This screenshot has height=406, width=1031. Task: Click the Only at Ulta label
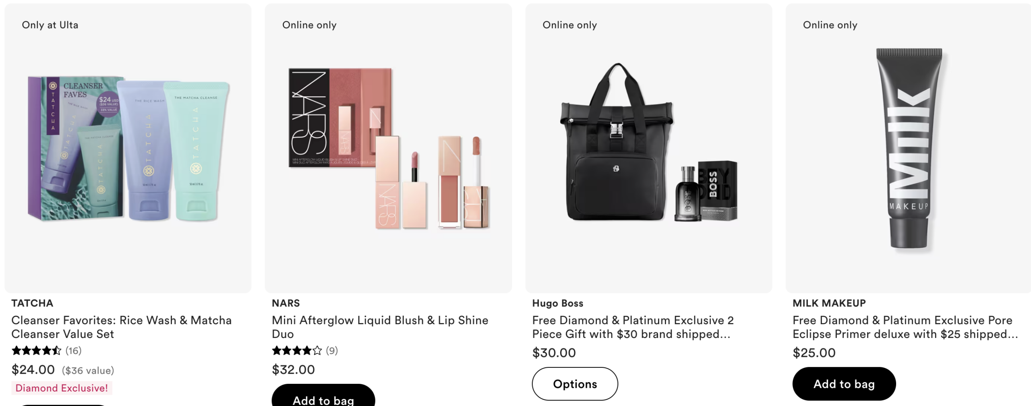point(50,25)
